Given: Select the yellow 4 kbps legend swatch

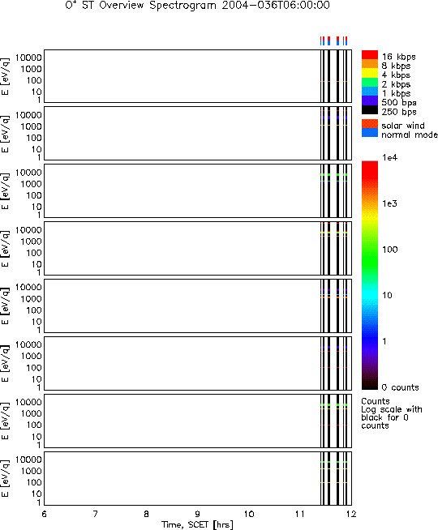Looking at the screenshot, I should pos(370,73).
